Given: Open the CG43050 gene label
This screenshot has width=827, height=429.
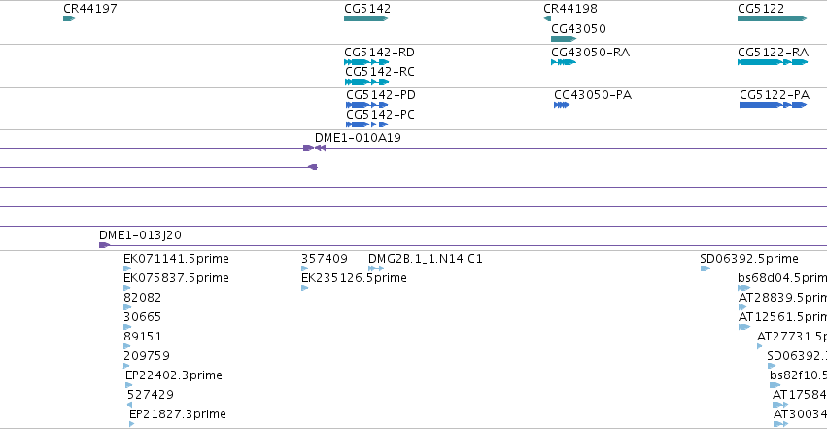Looking at the screenshot, I should click(x=578, y=29).
